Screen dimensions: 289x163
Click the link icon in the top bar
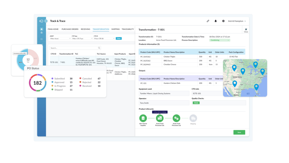208,21
